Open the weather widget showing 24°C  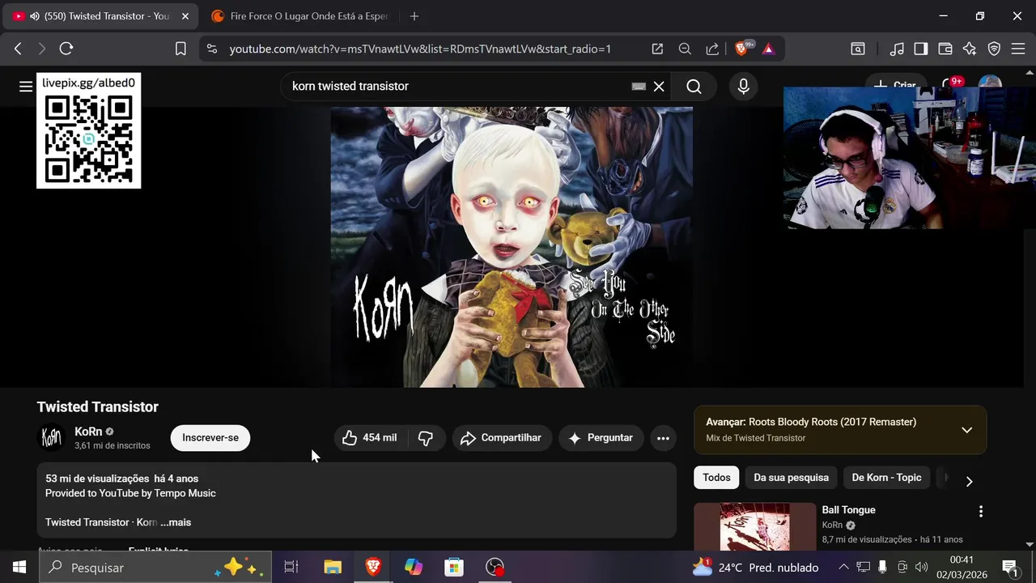[x=755, y=568]
